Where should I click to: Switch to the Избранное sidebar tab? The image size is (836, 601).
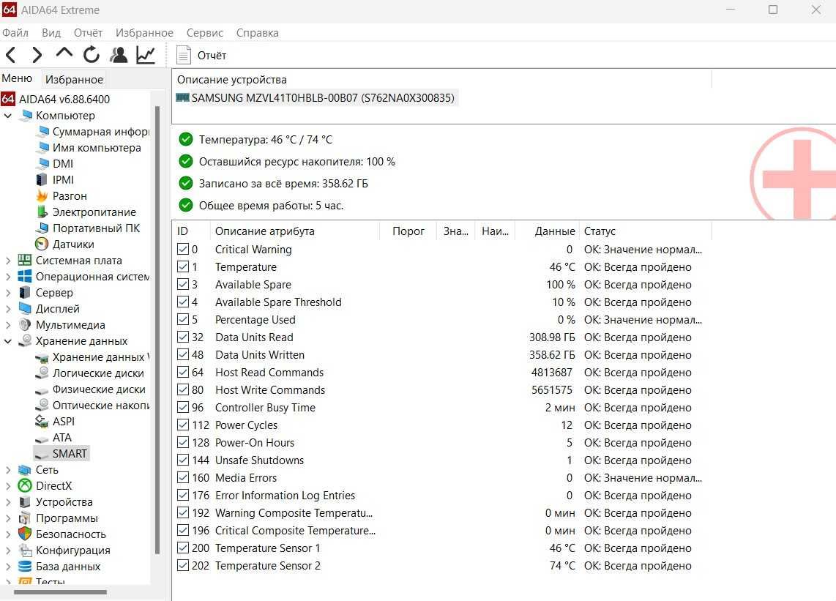pyautogui.click(x=74, y=80)
